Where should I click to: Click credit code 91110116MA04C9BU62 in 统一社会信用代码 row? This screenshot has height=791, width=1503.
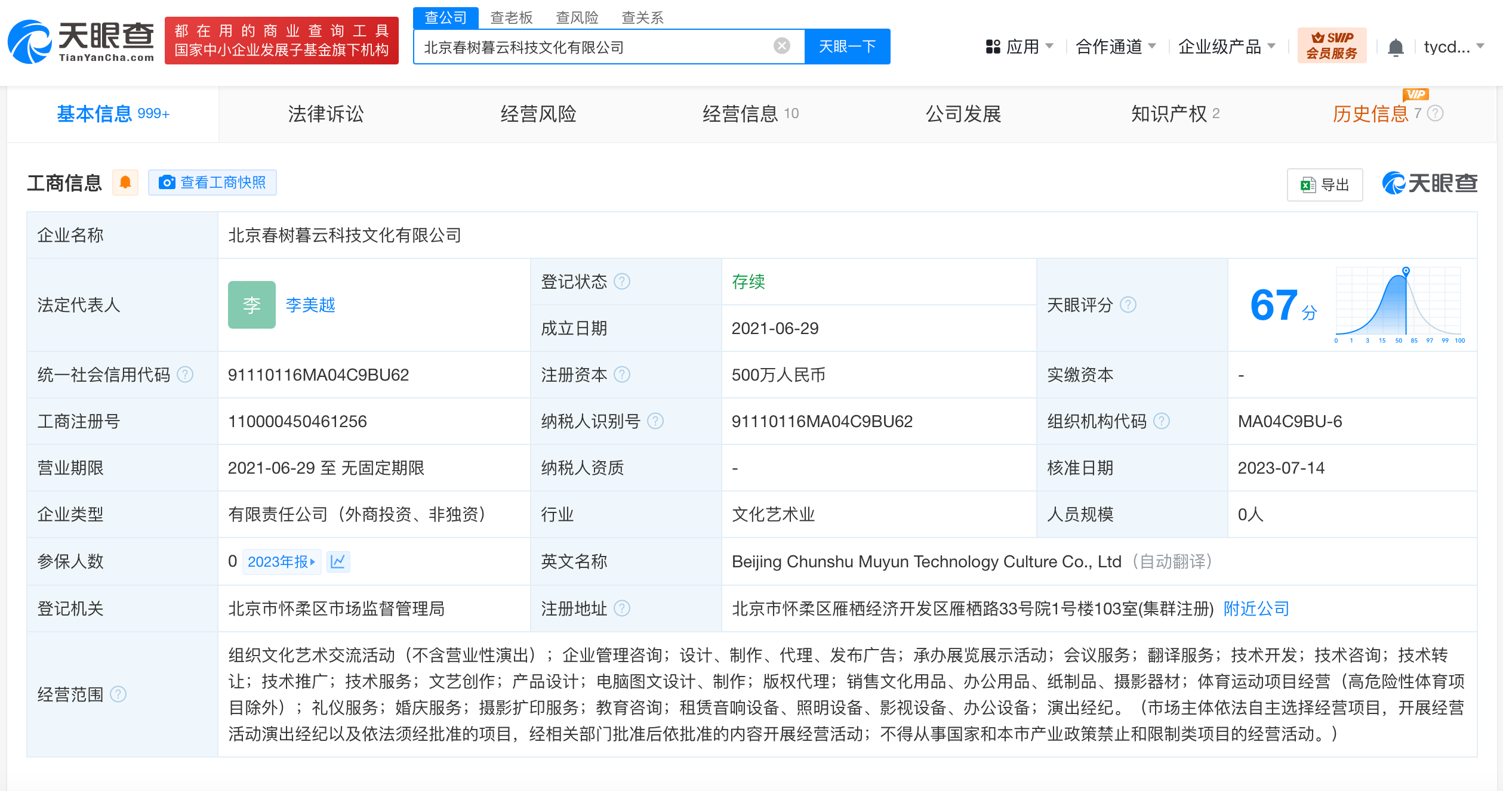pyautogui.click(x=318, y=375)
